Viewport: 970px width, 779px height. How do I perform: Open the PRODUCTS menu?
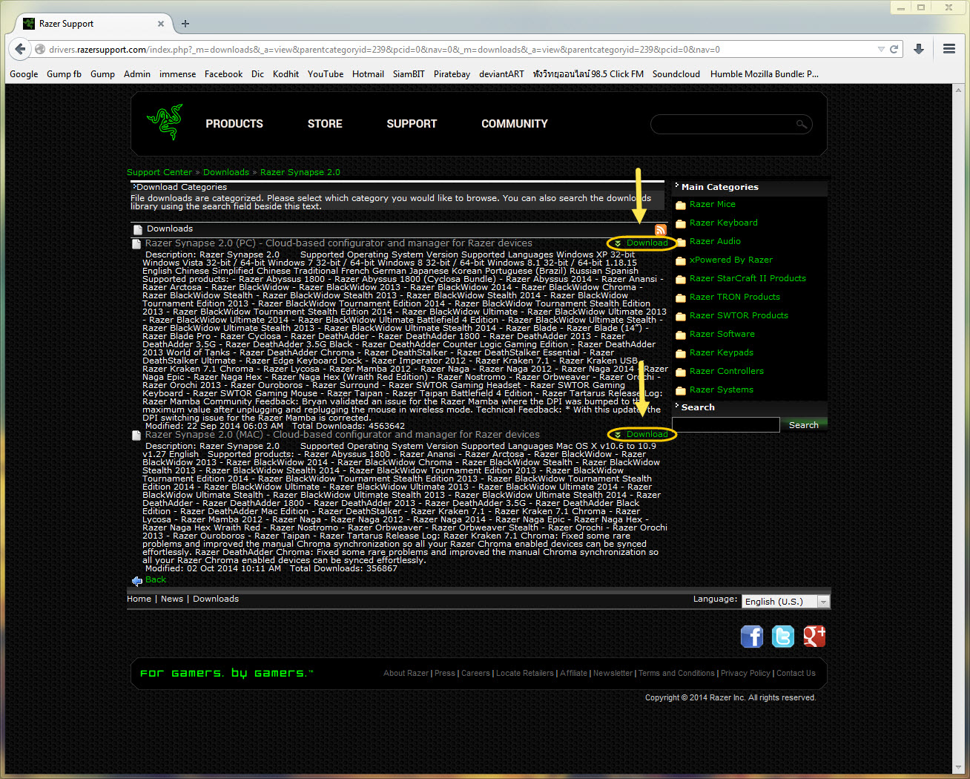(x=234, y=124)
